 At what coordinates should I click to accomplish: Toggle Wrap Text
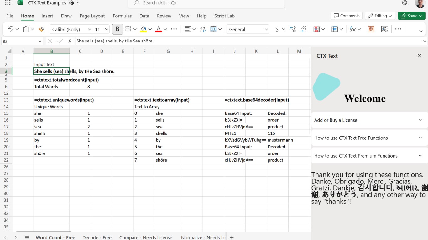pyautogui.click(x=203, y=29)
